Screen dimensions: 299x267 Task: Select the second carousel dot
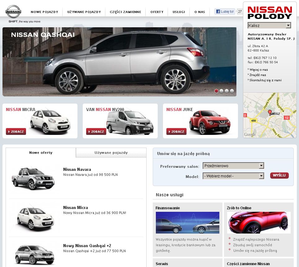point(222,91)
